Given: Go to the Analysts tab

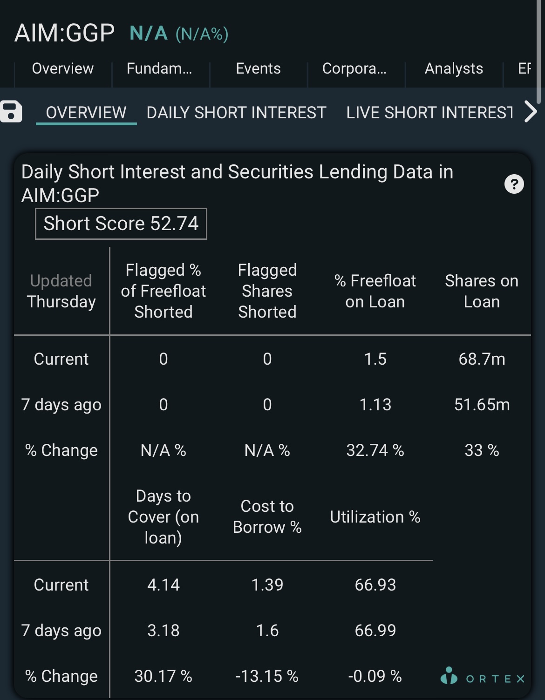Looking at the screenshot, I should click(x=454, y=68).
